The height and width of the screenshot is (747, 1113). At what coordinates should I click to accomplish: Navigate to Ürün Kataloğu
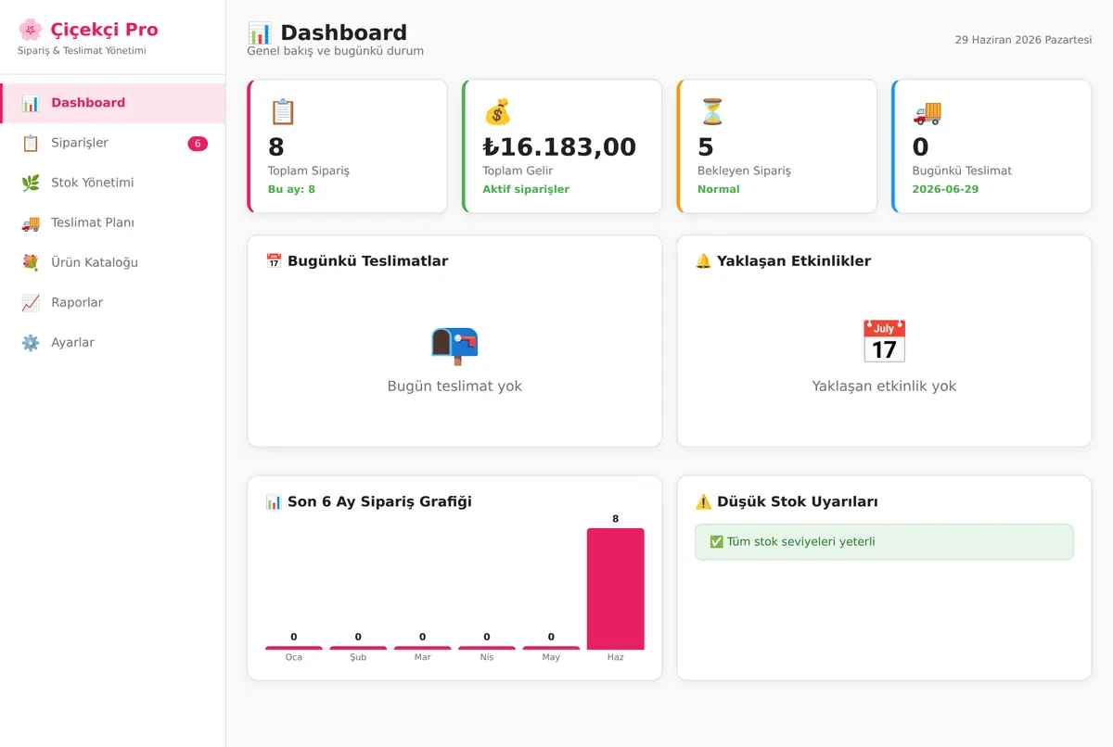(x=112, y=262)
